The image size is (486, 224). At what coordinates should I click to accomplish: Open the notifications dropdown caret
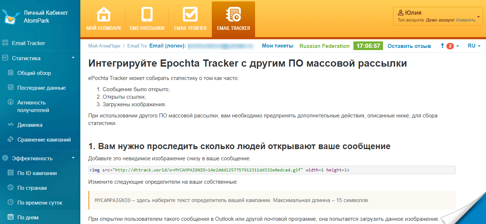click(x=458, y=46)
